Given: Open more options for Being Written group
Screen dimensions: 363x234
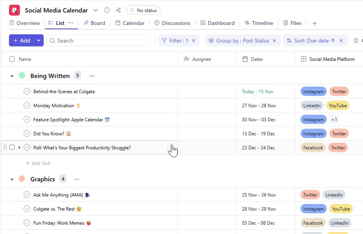Looking at the screenshot, I should click(x=91, y=76).
